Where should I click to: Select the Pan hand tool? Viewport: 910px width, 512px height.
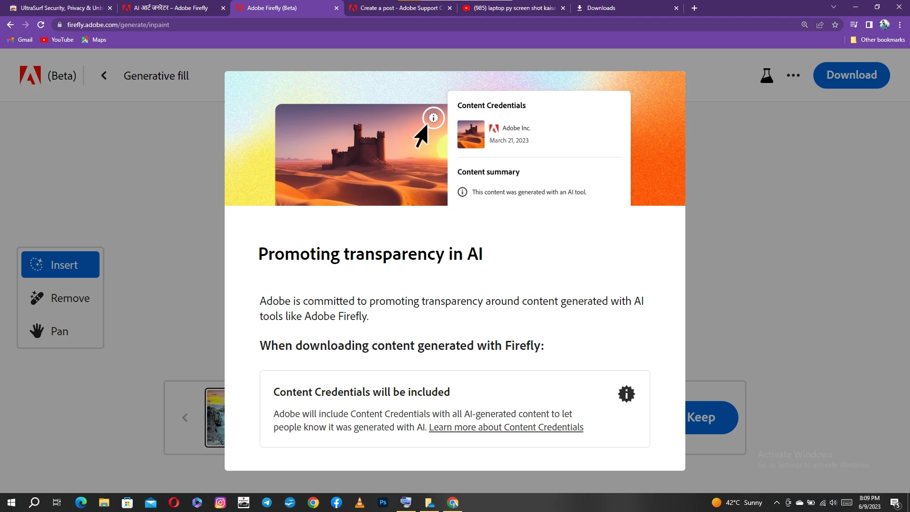(x=60, y=331)
